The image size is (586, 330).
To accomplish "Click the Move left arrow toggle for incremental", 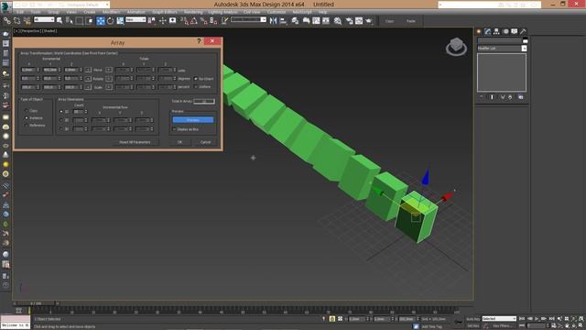I will pyautogui.click(x=88, y=70).
